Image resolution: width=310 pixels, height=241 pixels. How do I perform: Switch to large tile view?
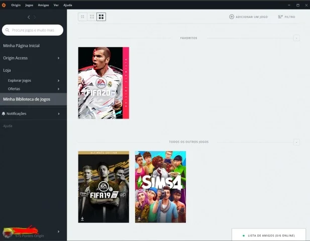101,17
